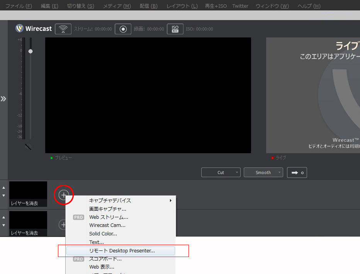Open the ファイル (F) menu
This screenshot has width=360, height=274.
click(19, 6)
